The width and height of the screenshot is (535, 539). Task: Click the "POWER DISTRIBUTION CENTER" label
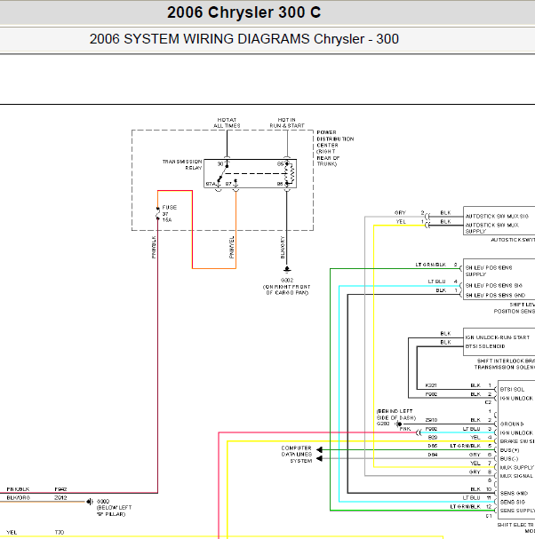click(335, 139)
